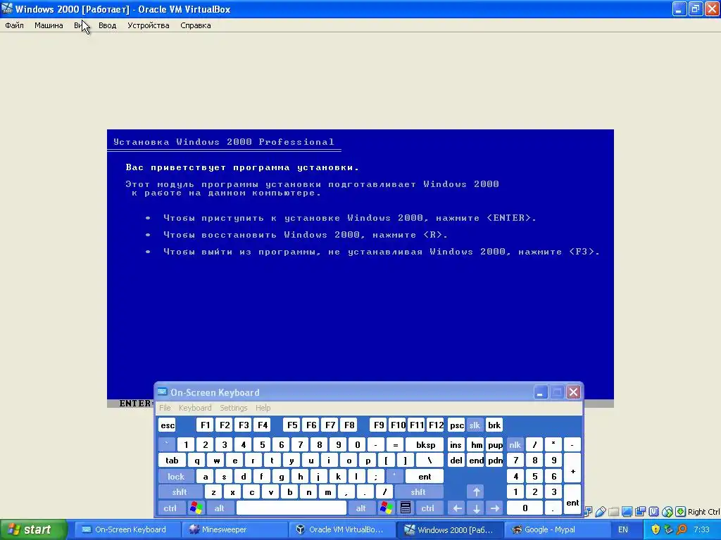The height and width of the screenshot is (540, 721).
Task: Click the mouse integration icon in status bar
Action: pyautogui.click(x=667, y=512)
